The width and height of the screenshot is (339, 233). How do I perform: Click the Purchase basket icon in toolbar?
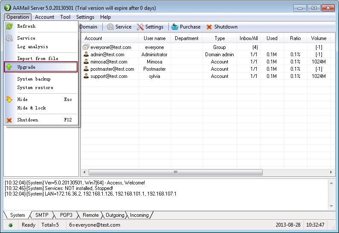[x=175, y=27]
